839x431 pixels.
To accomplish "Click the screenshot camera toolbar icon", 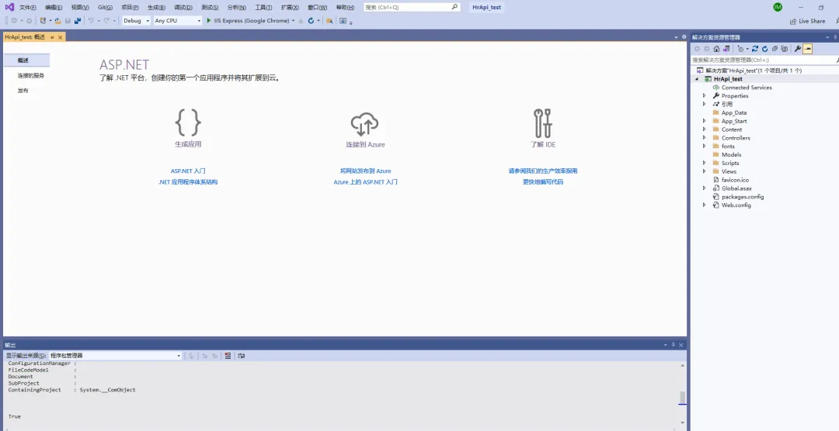I will point(343,21).
